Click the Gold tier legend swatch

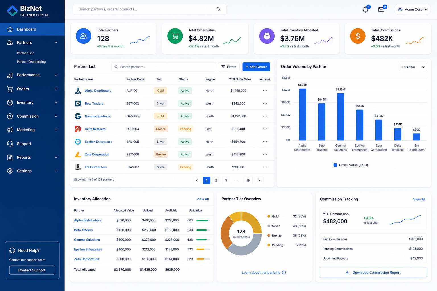[269, 217]
